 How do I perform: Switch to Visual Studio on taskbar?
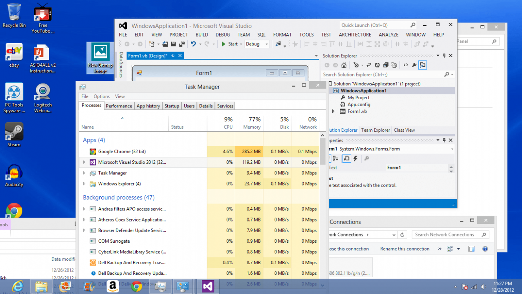click(208, 287)
